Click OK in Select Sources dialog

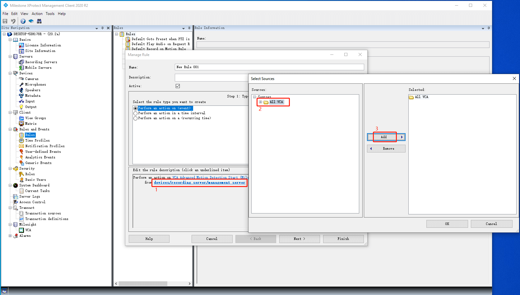click(x=447, y=224)
